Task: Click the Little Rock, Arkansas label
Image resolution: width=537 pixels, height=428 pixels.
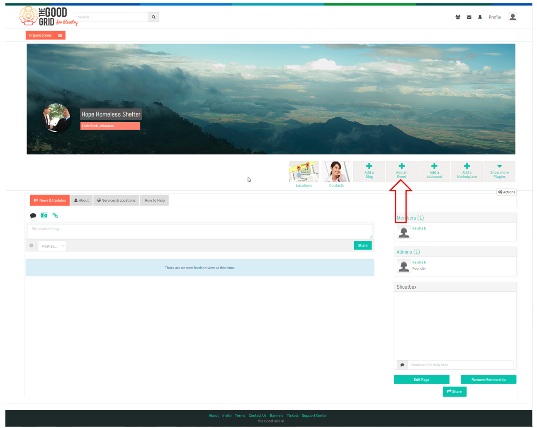Action: [110, 126]
